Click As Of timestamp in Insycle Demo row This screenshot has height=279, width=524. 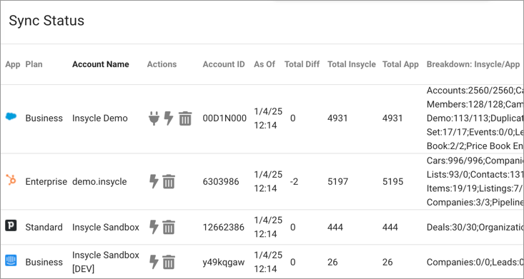click(x=268, y=118)
